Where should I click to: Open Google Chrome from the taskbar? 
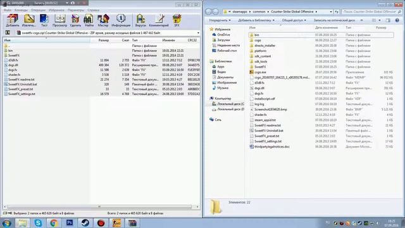click(x=54, y=223)
